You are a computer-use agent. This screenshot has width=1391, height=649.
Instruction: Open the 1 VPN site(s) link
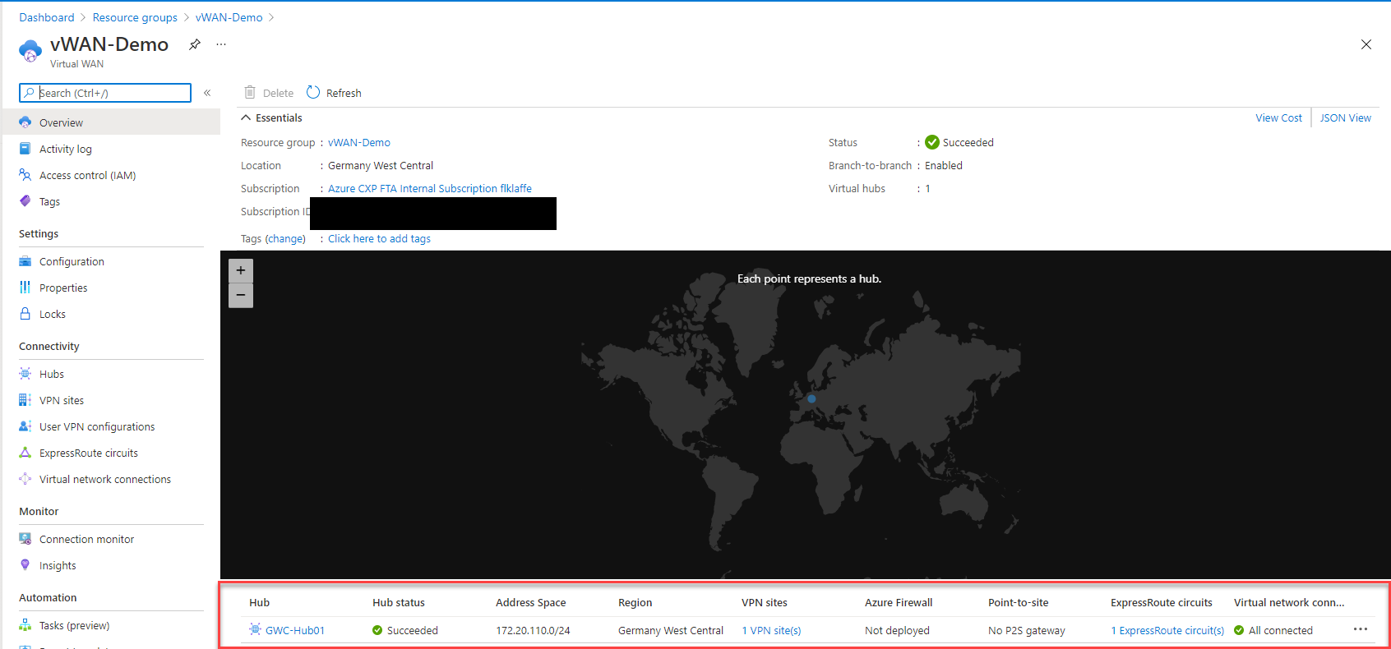coord(771,630)
